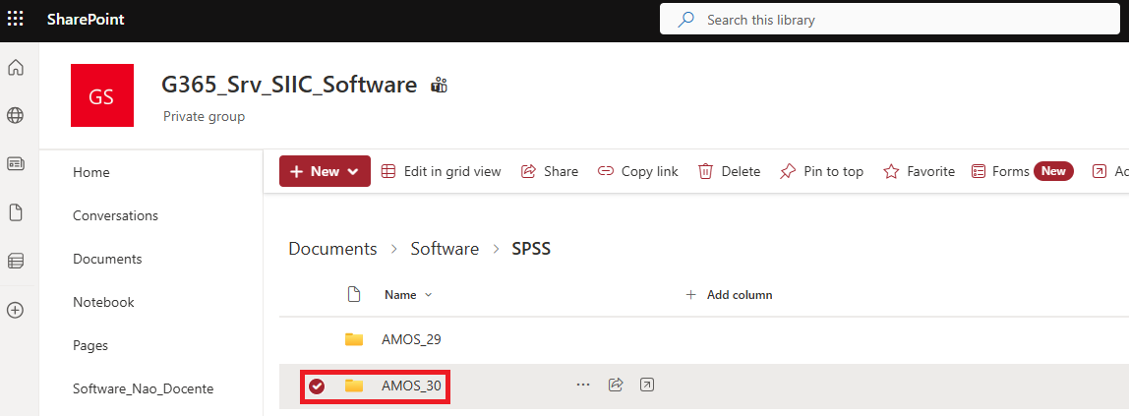This screenshot has height=416, width=1129.
Task: Open Notebook from the left navigation
Action: (x=103, y=302)
